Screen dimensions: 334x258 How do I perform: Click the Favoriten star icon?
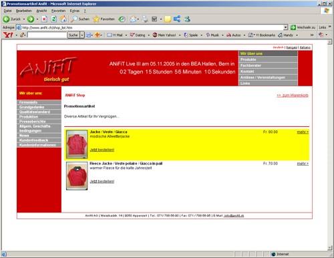click(96, 19)
